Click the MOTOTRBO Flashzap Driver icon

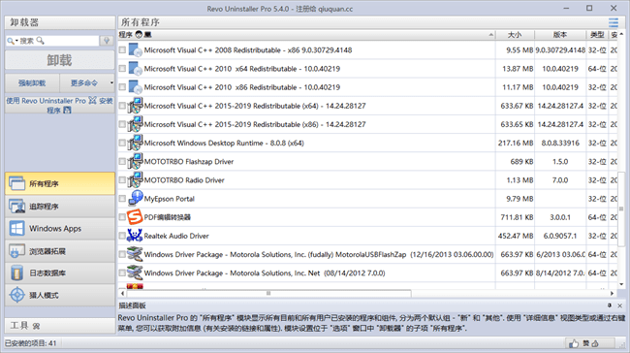pos(135,161)
